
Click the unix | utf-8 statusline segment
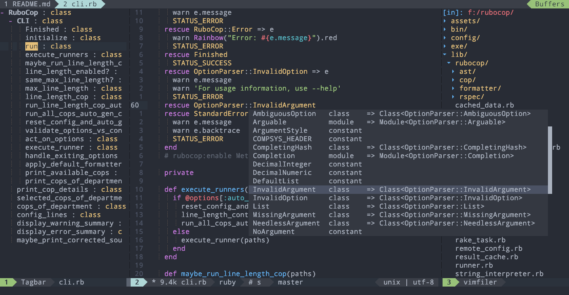409,282
